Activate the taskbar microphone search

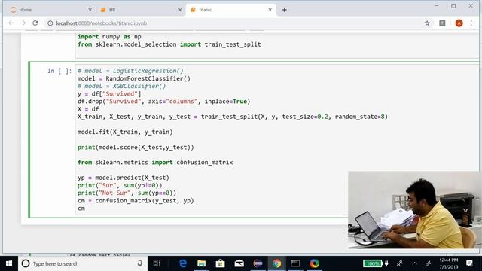coord(139,263)
